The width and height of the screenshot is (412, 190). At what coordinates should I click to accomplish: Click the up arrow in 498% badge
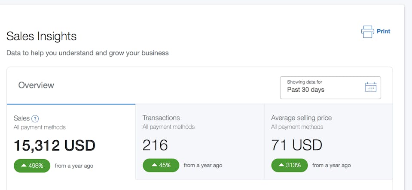(x=24, y=166)
